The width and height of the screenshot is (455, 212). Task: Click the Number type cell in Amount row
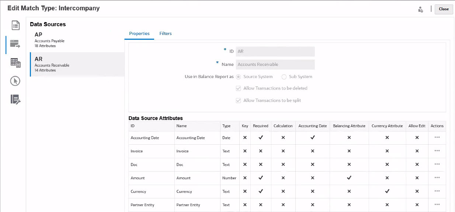[230, 178]
